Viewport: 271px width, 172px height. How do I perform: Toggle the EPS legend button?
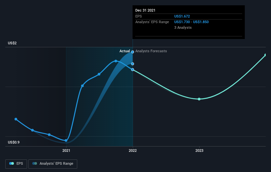pyautogui.click(x=16, y=164)
